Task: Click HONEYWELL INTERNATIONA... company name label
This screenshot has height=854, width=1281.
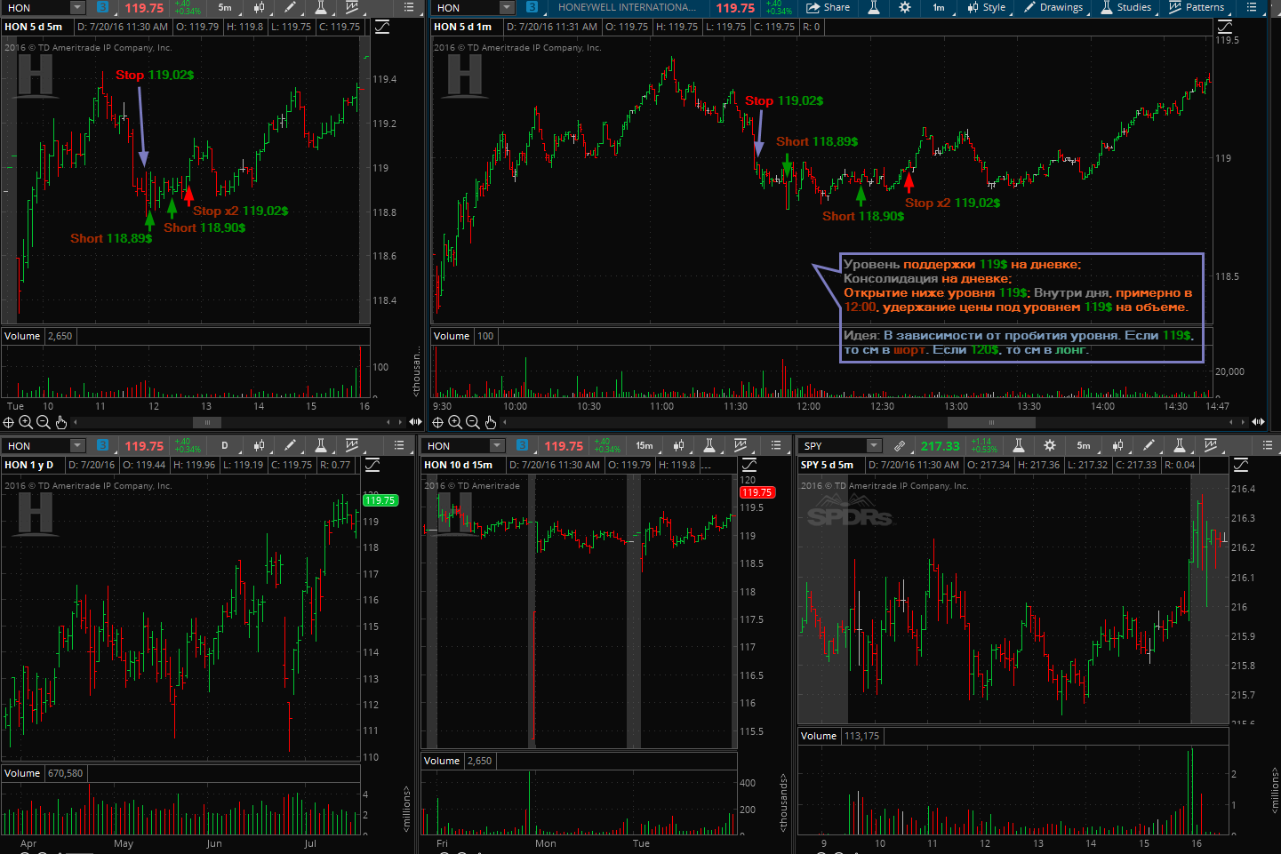Action: tap(627, 7)
